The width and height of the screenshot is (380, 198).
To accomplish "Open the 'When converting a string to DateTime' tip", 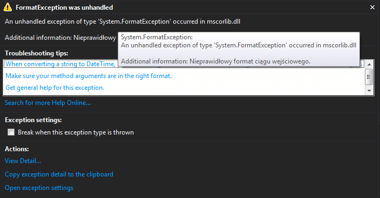I will click(60, 64).
